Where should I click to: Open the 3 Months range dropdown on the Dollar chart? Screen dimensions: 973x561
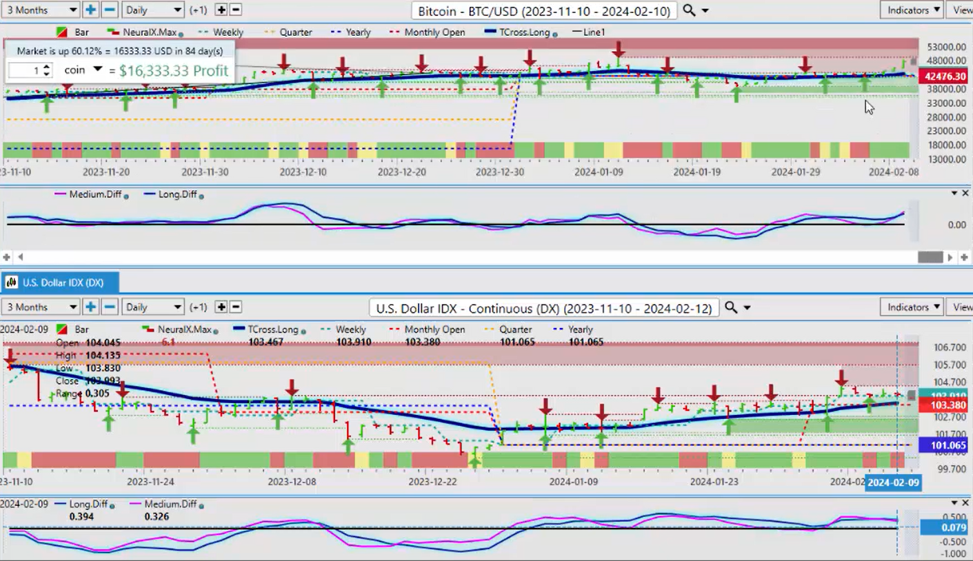[40, 307]
